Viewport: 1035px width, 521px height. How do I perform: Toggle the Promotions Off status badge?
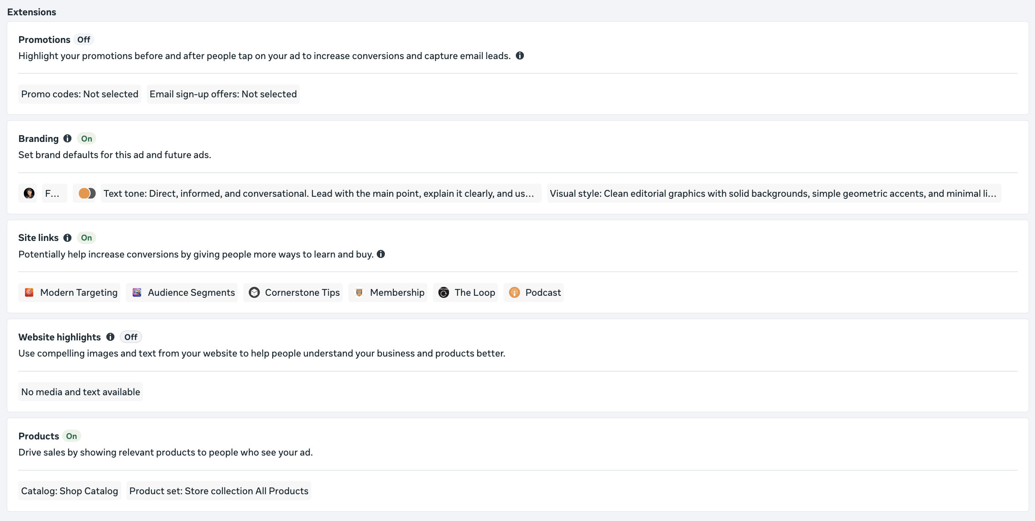pyautogui.click(x=84, y=40)
